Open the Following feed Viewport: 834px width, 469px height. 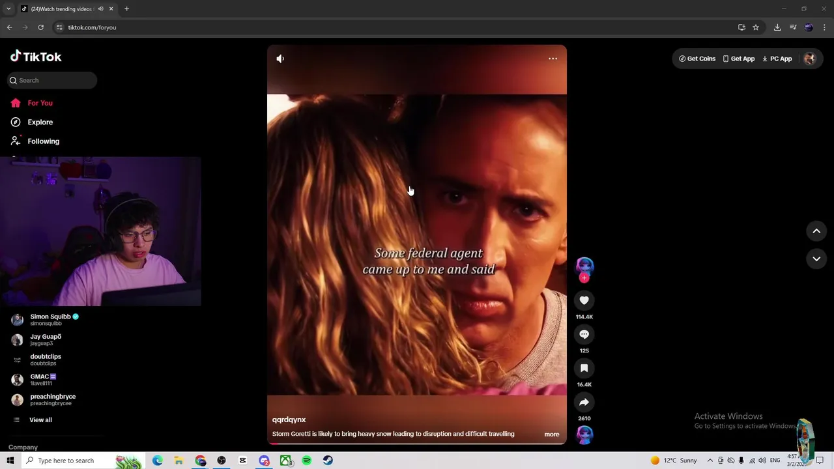[35, 141]
